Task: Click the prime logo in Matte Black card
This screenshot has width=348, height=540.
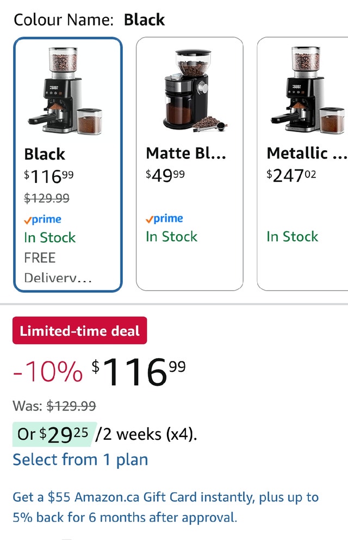Action: coord(164,218)
